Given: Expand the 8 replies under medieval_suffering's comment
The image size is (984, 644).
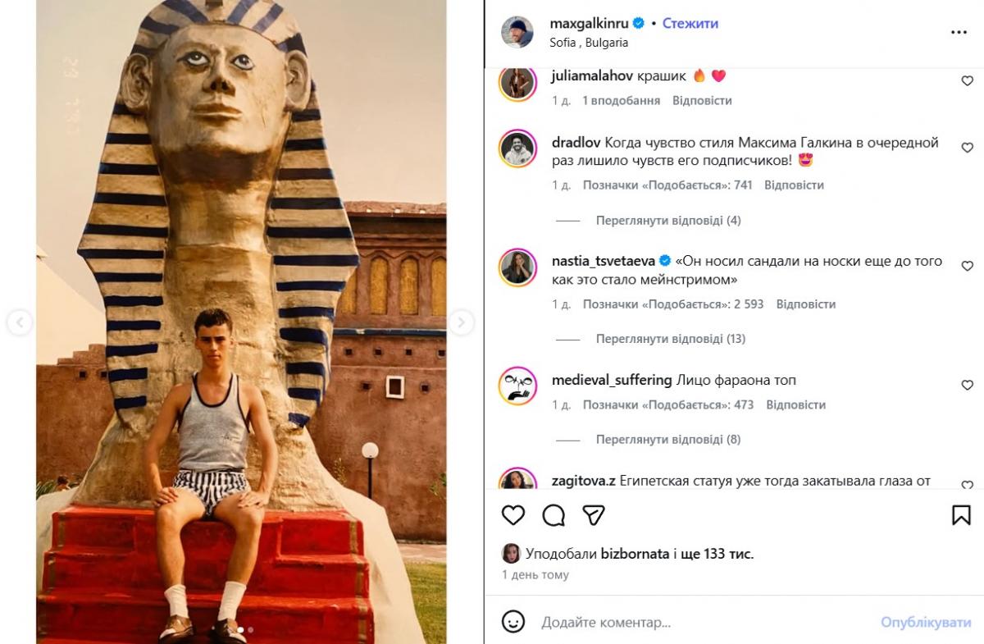Looking at the screenshot, I should [x=668, y=440].
